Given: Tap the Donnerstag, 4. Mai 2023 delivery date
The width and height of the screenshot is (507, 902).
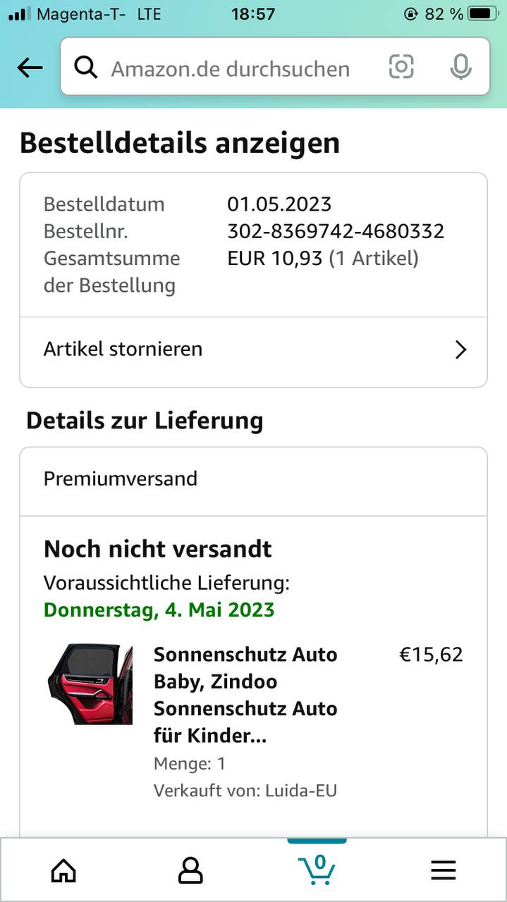Looking at the screenshot, I should click(159, 610).
